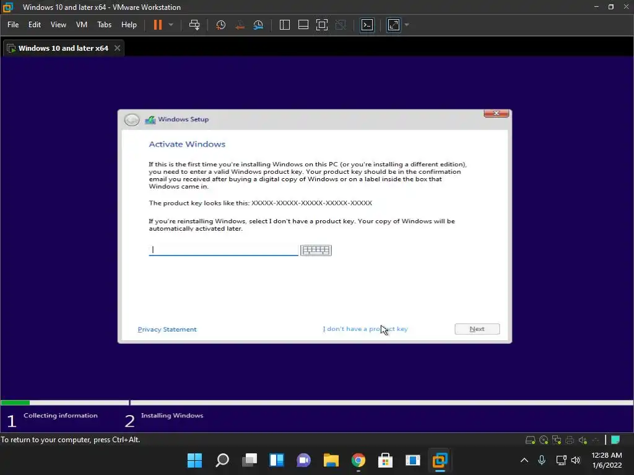Open the Edit menu
Screen dimensions: 634x475
coord(35,25)
